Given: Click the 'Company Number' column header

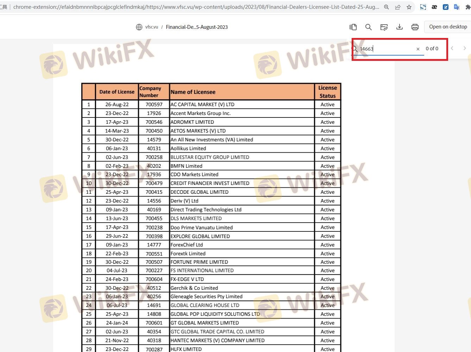Looking at the screenshot, I should [x=154, y=92].
